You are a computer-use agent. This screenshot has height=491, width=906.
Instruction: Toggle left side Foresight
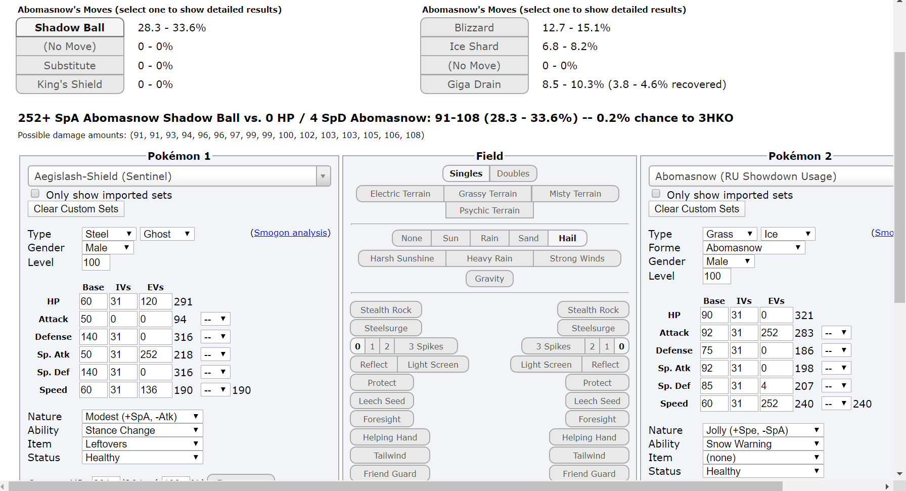pyautogui.click(x=382, y=419)
